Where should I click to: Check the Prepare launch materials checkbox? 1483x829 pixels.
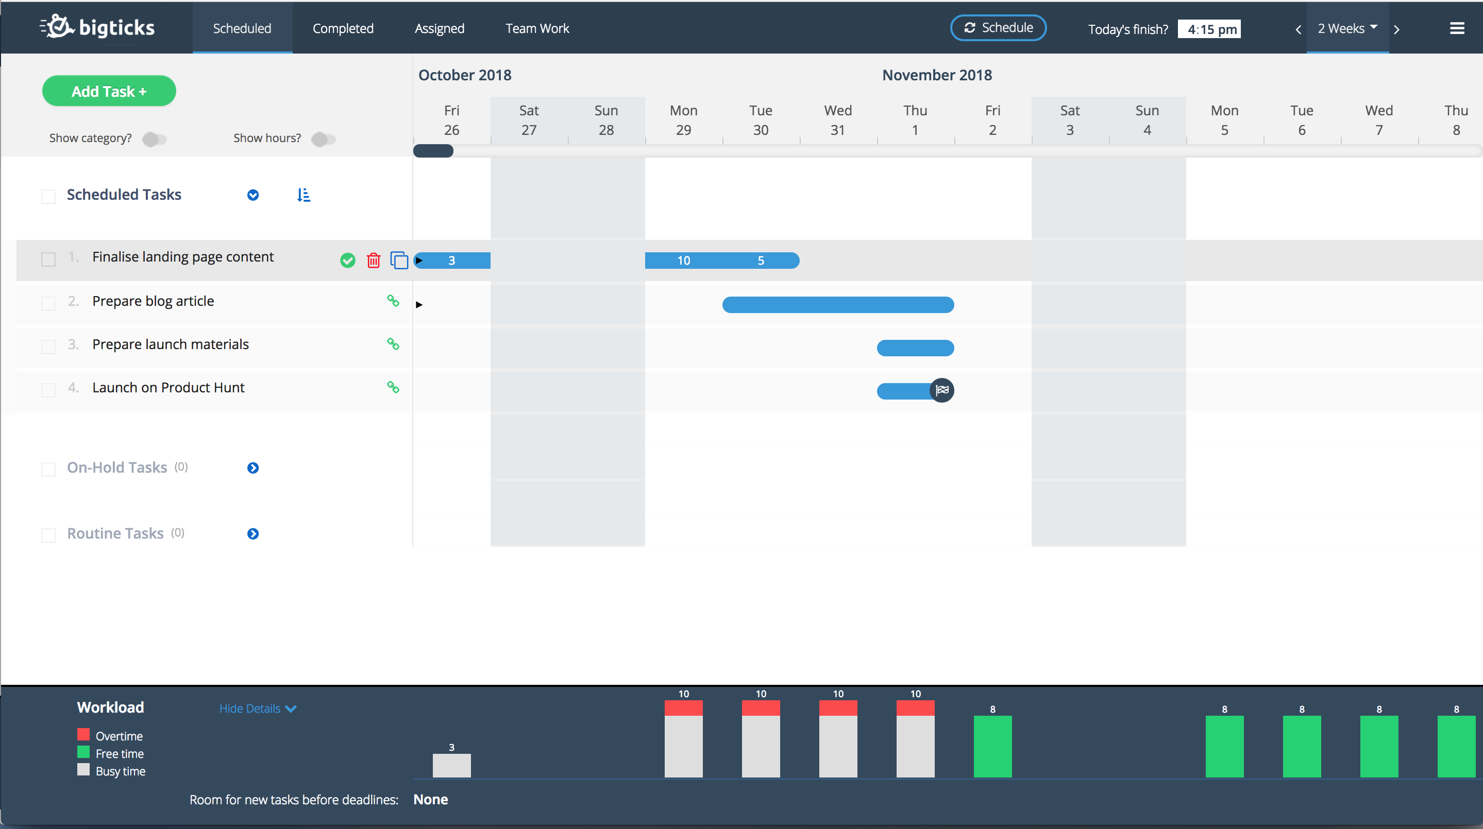pyautogui.click(x=48, y=347)
